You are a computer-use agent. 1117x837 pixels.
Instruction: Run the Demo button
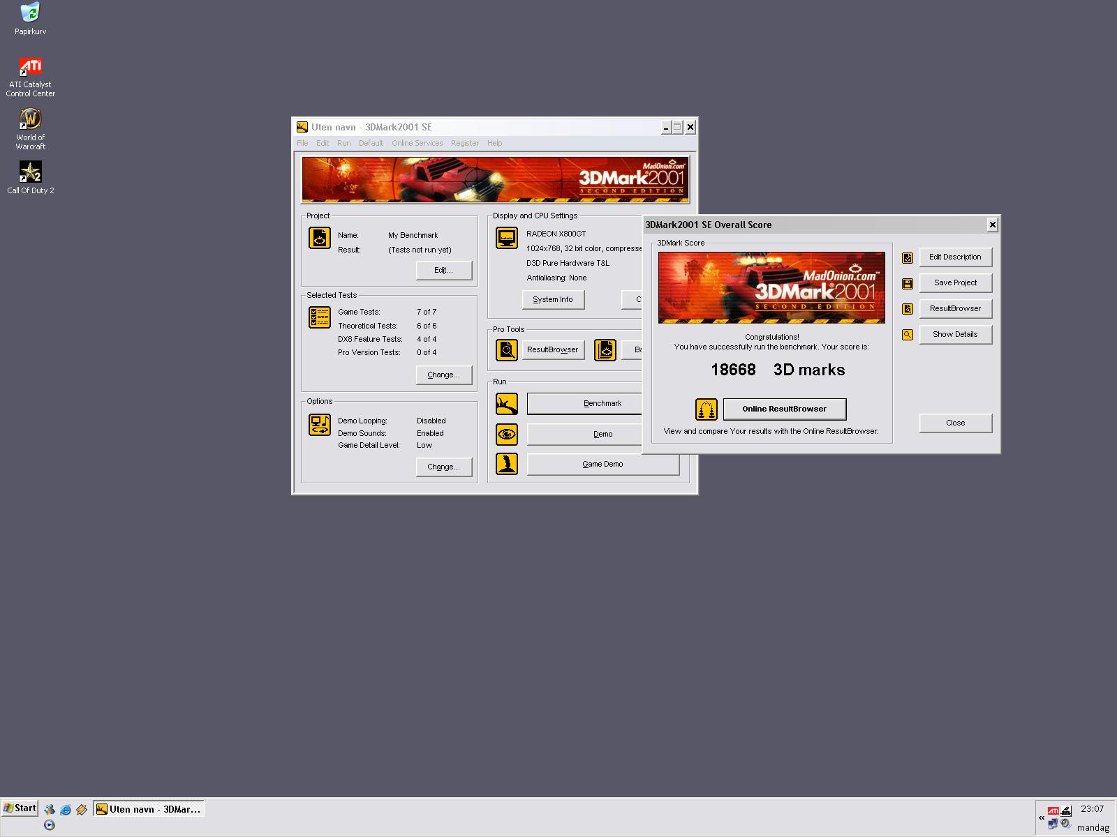click(584, 434)
